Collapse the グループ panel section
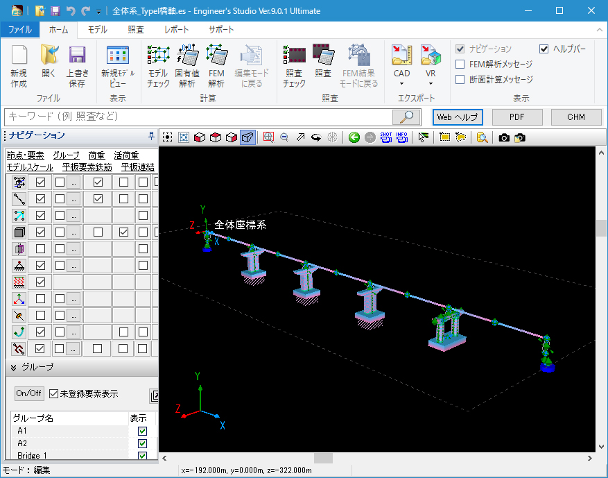608x478 pixels. coord(13,367)
